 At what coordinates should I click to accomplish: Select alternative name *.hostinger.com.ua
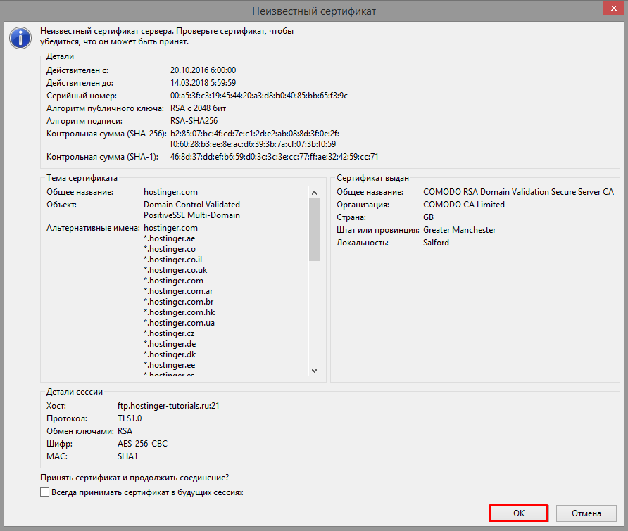point(179,323)
